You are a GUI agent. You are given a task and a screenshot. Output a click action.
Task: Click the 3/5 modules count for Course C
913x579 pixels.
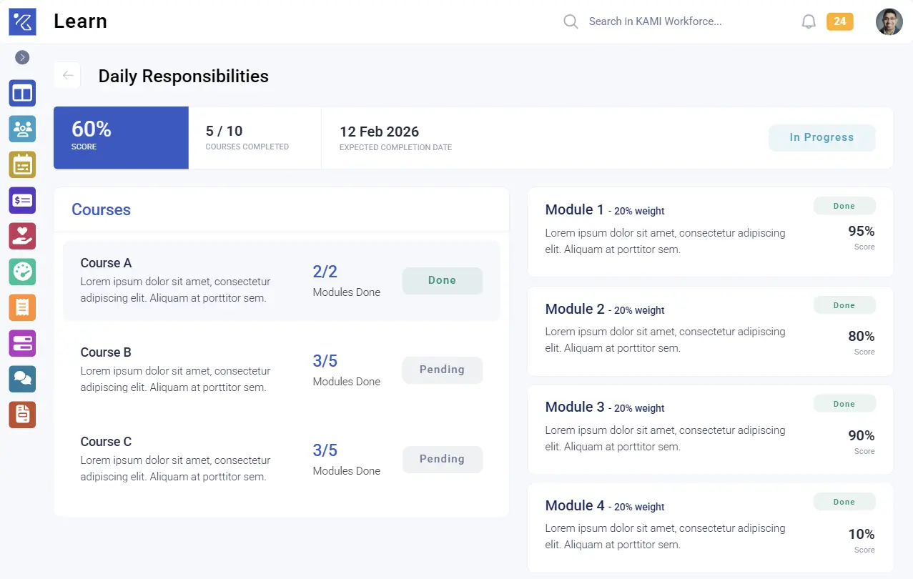325,450
